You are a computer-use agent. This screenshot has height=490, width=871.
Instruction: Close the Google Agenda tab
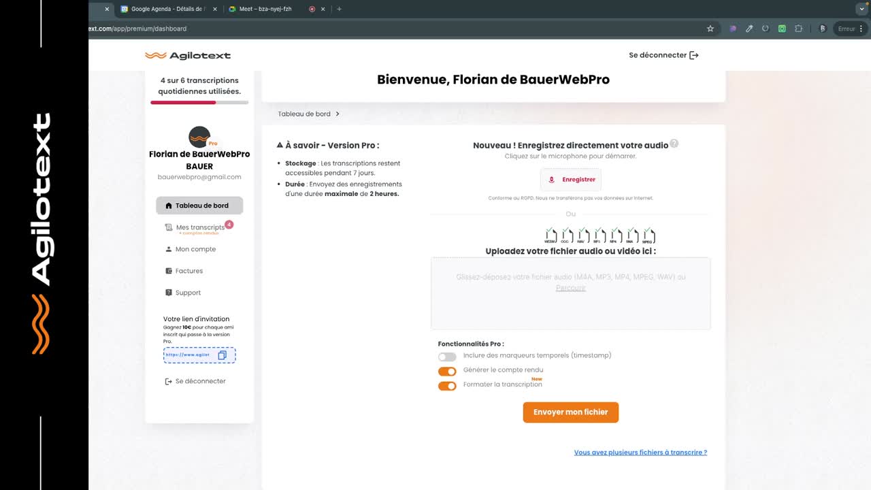click(215, 9)
